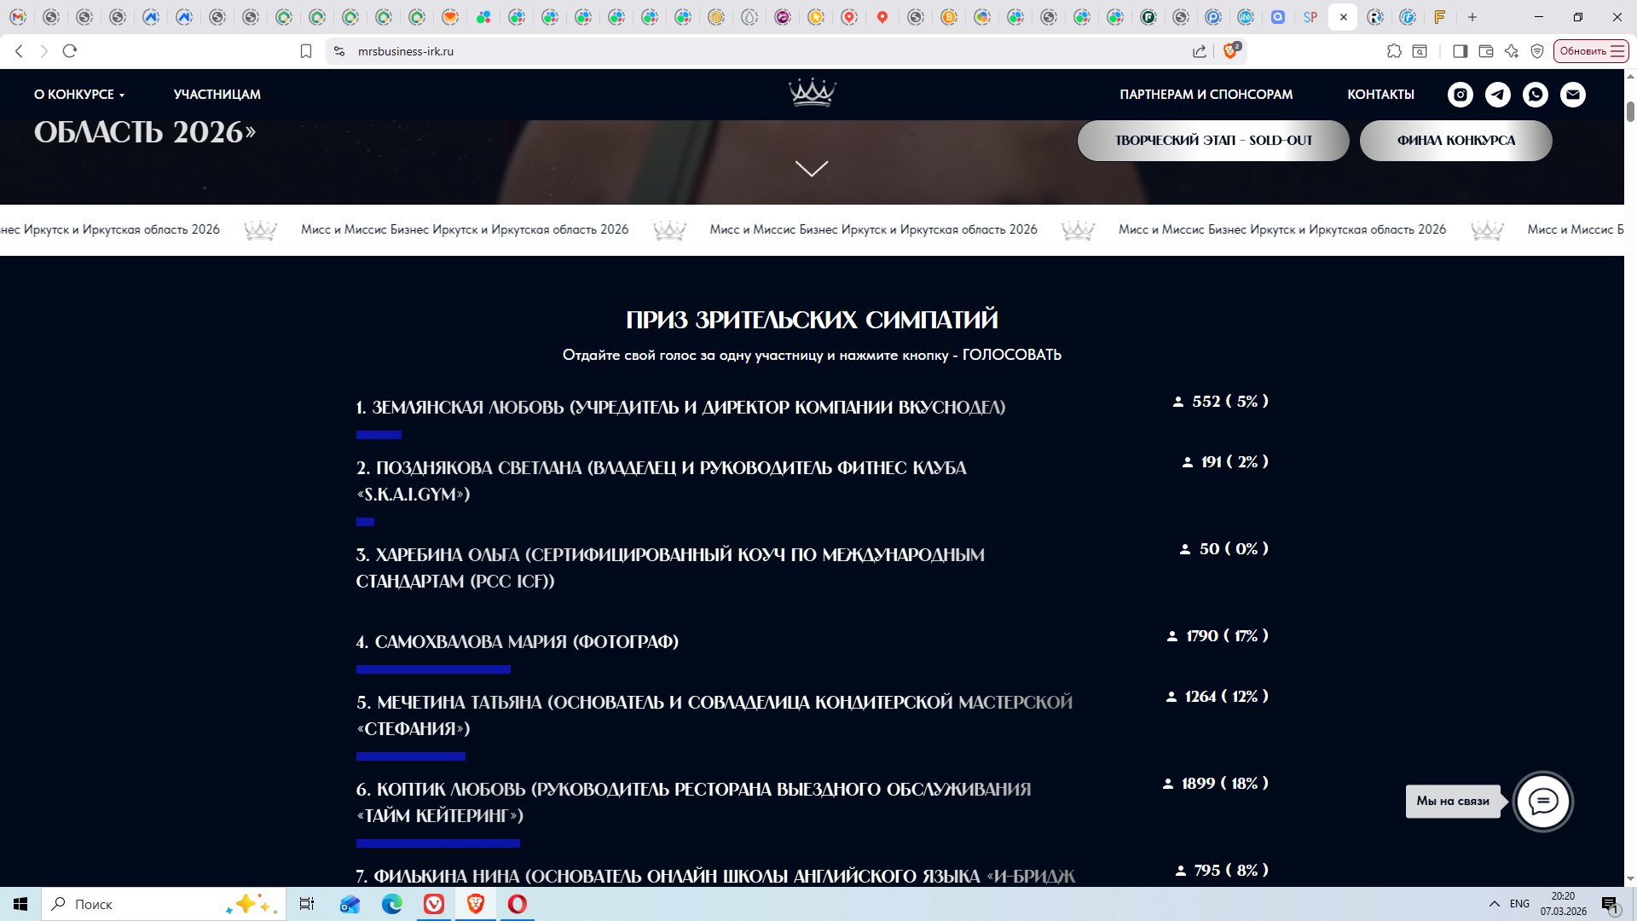Open ПАРТНЕРАМ И СПОНСОРАМ menu item
Image resolution: width=1637 pixels, height=921 pixels.
[1206, 95]
